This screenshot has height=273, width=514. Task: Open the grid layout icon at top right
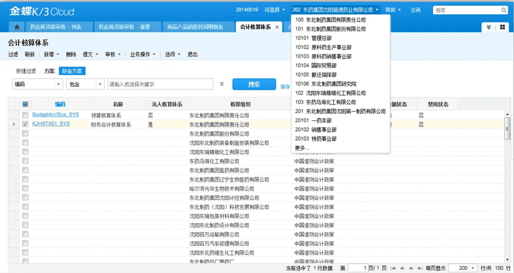[502, 27]
